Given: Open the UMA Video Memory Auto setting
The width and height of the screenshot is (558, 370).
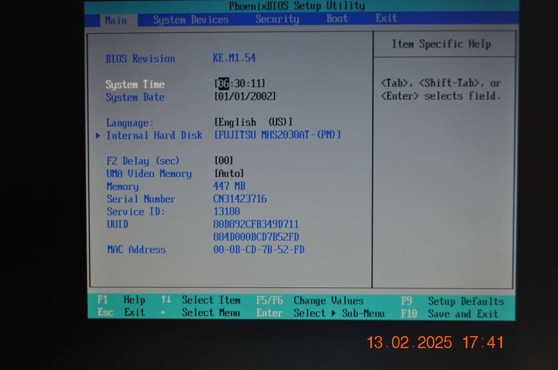Looking at the screenshot, I should [229, 173].
